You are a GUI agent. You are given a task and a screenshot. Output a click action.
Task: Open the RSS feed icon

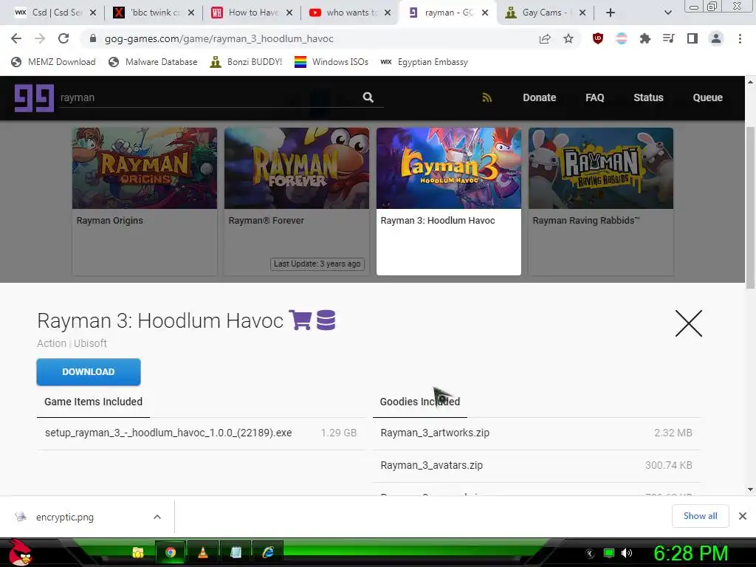tap(487, 97)
